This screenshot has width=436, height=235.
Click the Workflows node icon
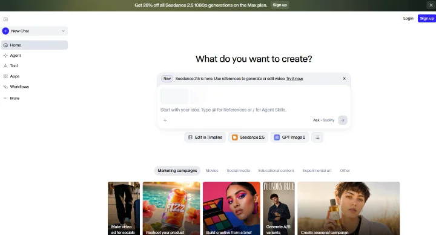(5, 87)
